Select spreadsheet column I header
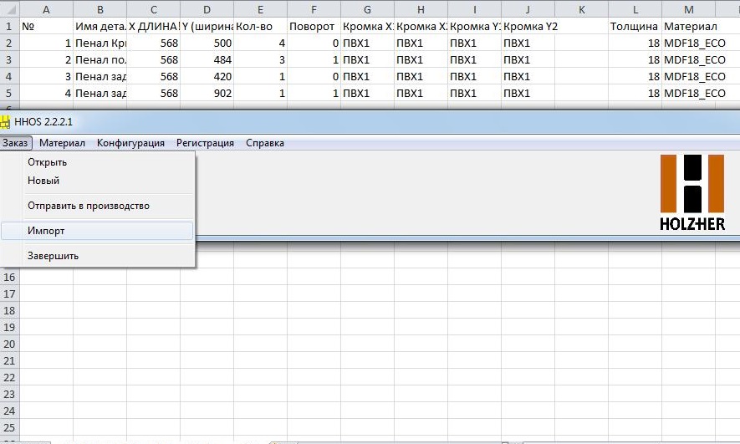 tap(474, 9)
